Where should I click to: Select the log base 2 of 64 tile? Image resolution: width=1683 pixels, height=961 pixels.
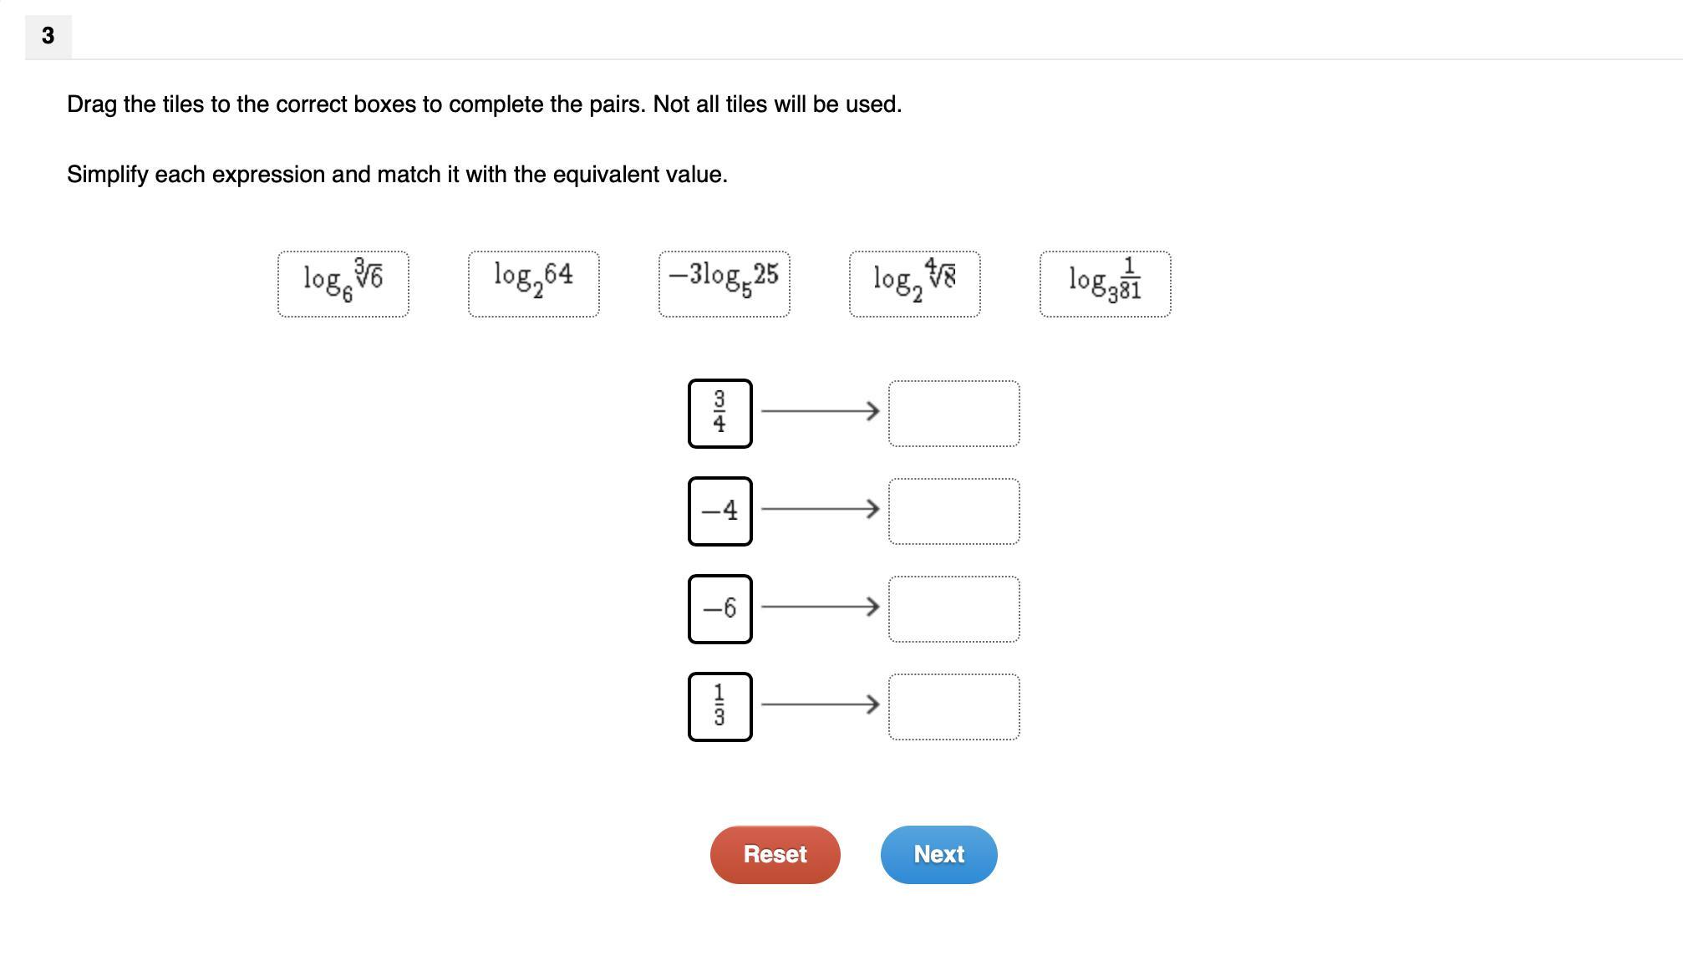tap(533, 284)
